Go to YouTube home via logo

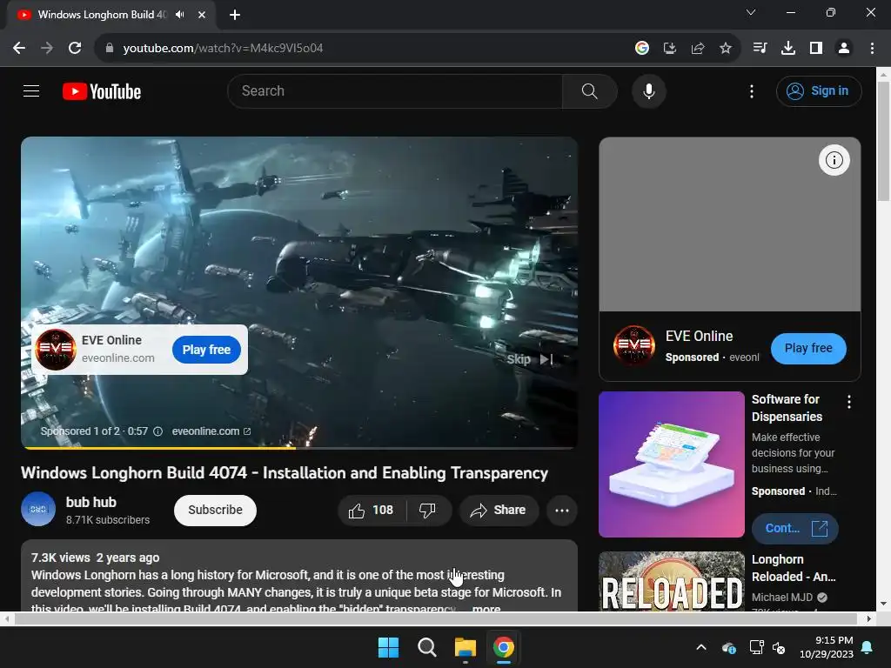102,91
